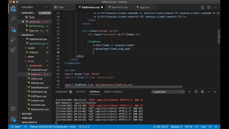Open the Problems panel tab
This screenshot has height=129, width=229.
(x=64, y=92)
